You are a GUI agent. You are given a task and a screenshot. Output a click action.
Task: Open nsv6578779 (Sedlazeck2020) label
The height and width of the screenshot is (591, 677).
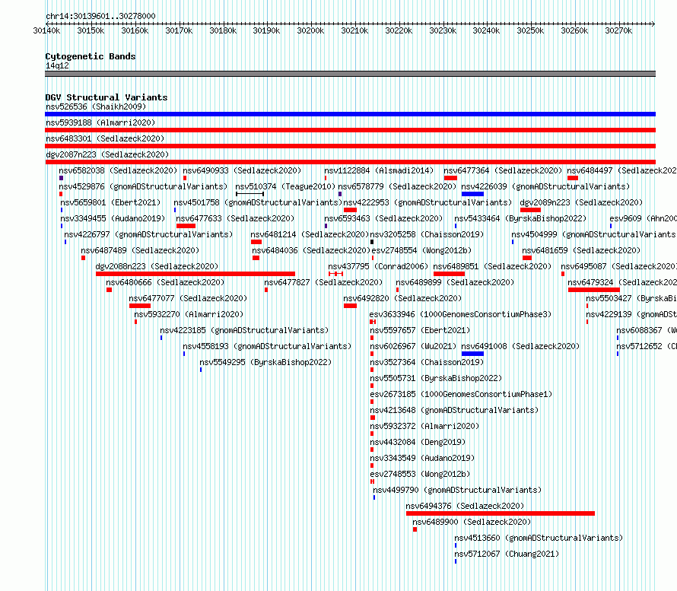coord(397,186)
